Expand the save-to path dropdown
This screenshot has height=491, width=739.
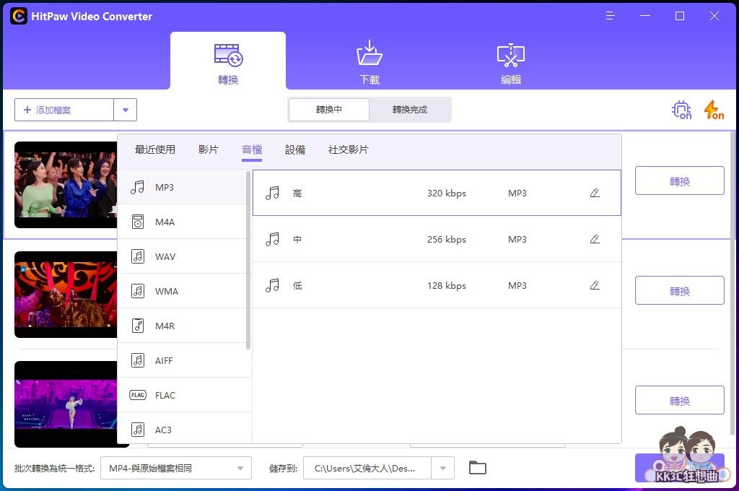(x=442, y=468)
